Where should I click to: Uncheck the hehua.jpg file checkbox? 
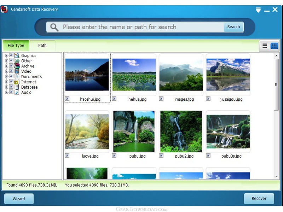pos(114,99)
